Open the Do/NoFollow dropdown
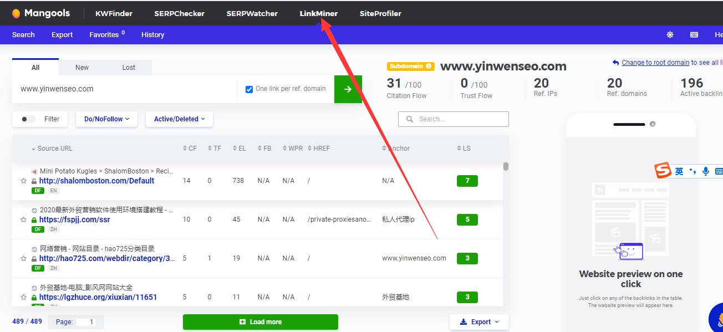723x332 pixels. (106, 119)
